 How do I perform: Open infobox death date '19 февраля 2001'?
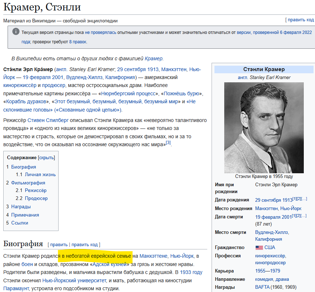coord(273,217)
